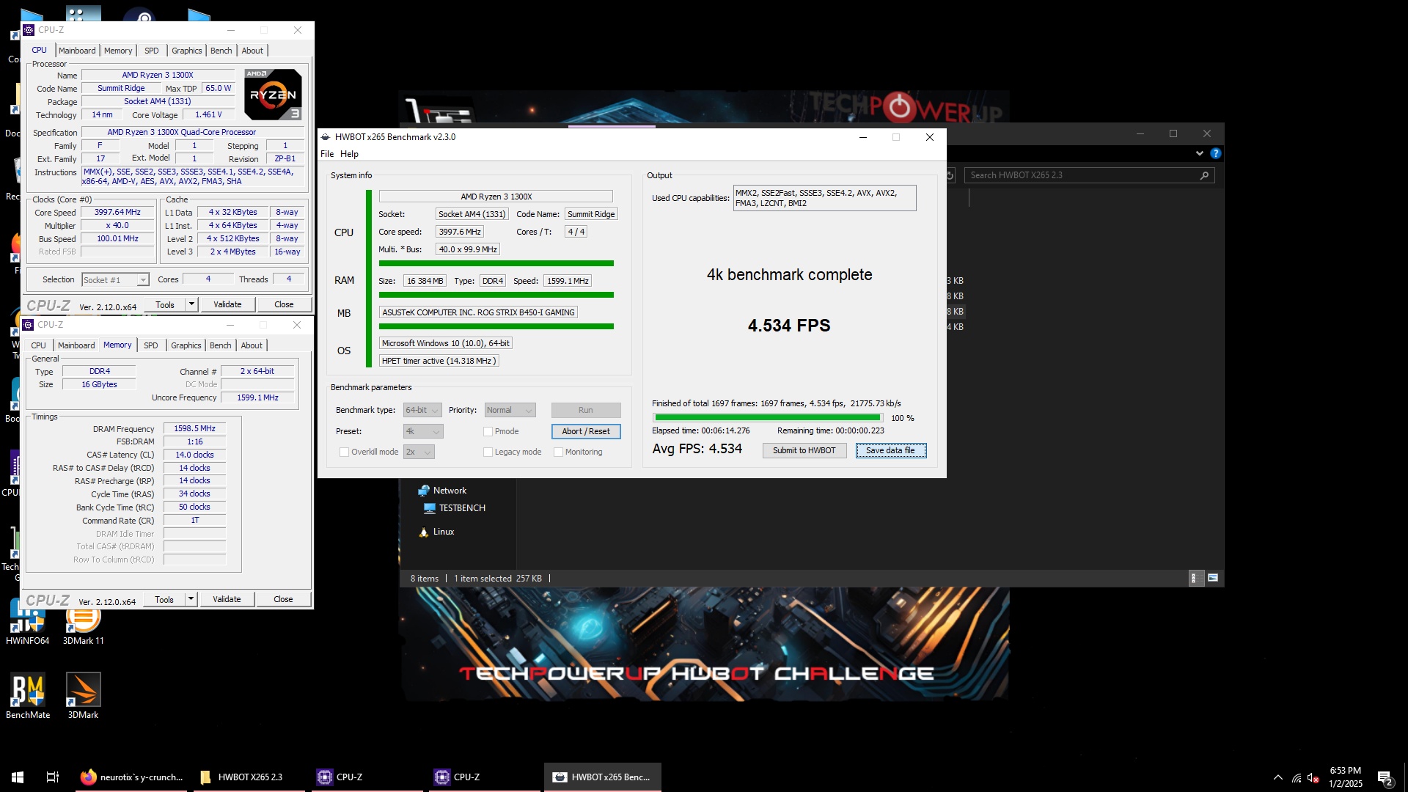Open the Benchmark type 64-bit dropdown

[x=422, y=410]
